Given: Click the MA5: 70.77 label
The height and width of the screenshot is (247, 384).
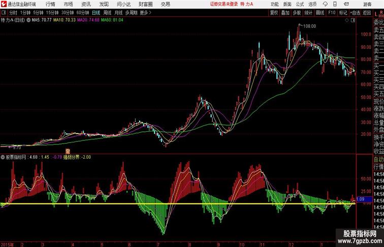Looking at the screenshot, I should pos(42,20).
